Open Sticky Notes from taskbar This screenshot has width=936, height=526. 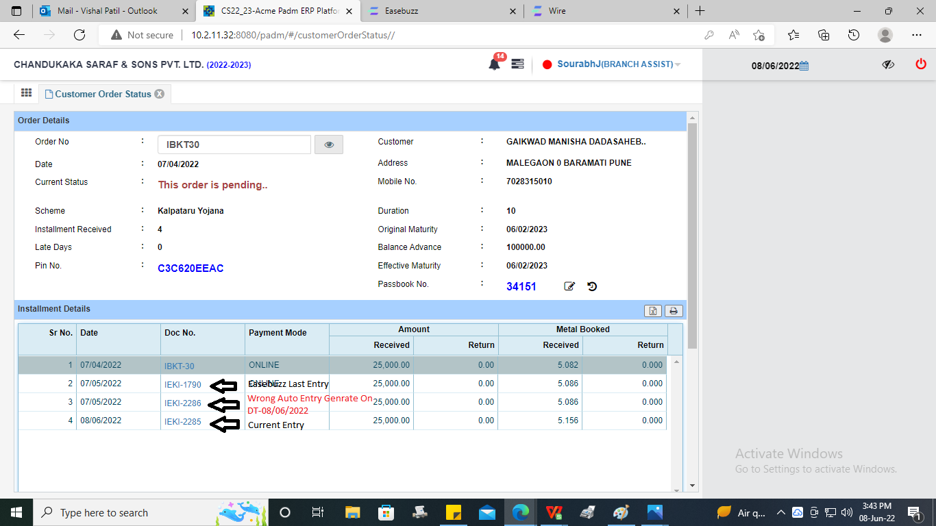454,512
